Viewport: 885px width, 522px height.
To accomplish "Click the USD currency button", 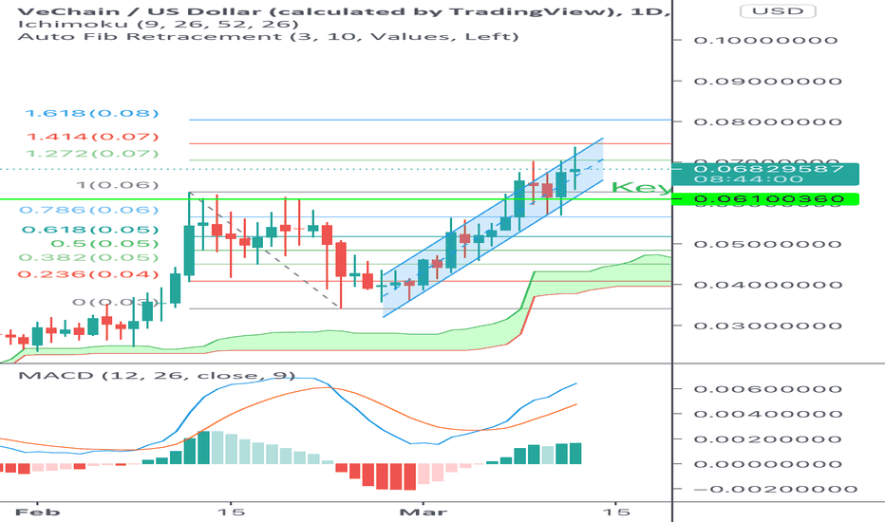I will pos(777,11).
